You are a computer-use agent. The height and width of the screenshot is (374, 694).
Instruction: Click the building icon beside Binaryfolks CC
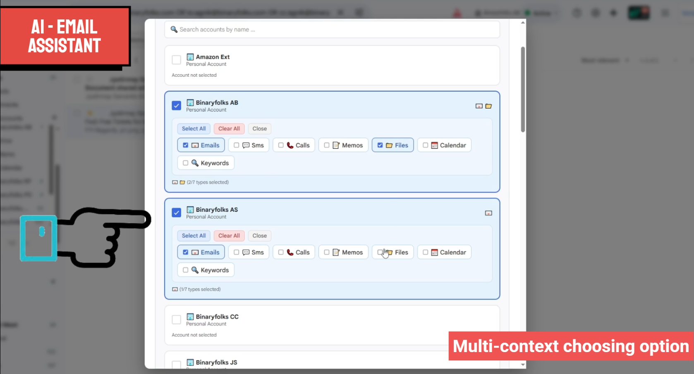190,317
